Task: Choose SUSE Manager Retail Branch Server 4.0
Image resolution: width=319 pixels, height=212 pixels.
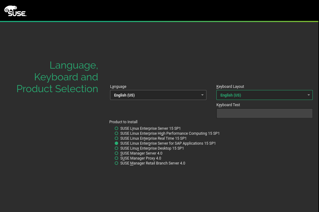Action: [x=150, y=163]
